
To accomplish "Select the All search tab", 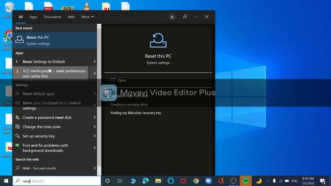I will 21,17.
